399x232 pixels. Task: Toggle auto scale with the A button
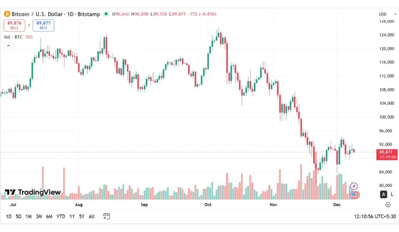(x=384, y=194)
